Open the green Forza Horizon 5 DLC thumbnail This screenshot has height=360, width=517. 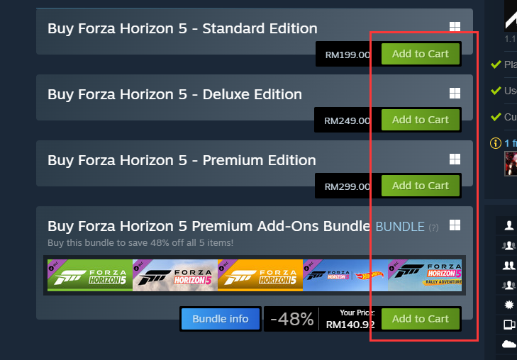[90, 276]
